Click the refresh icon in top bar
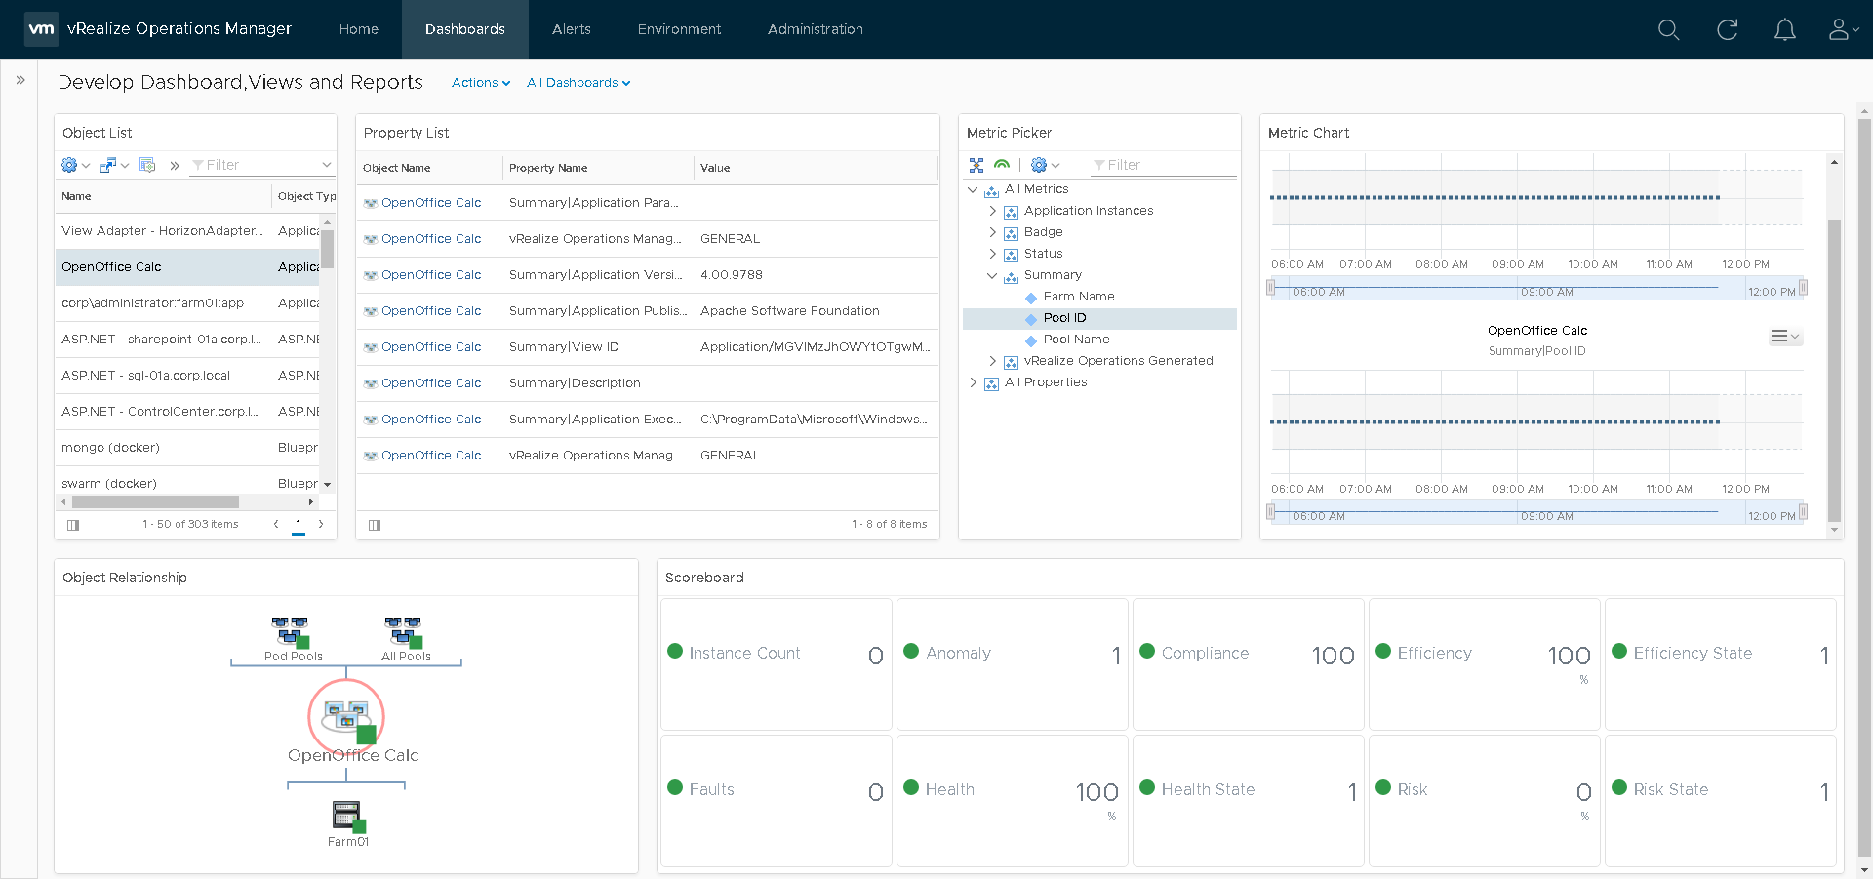Screen dimensions: 1873x879 (x=1727, y=30)
